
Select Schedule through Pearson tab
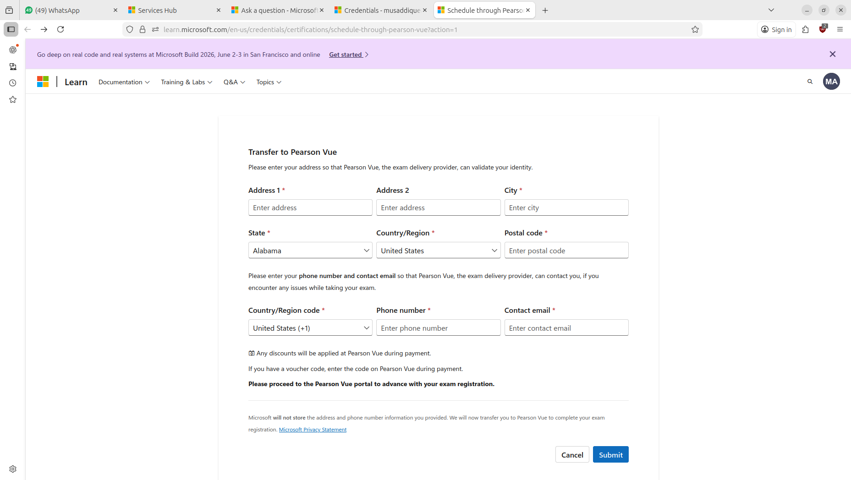tap(484, 10)
